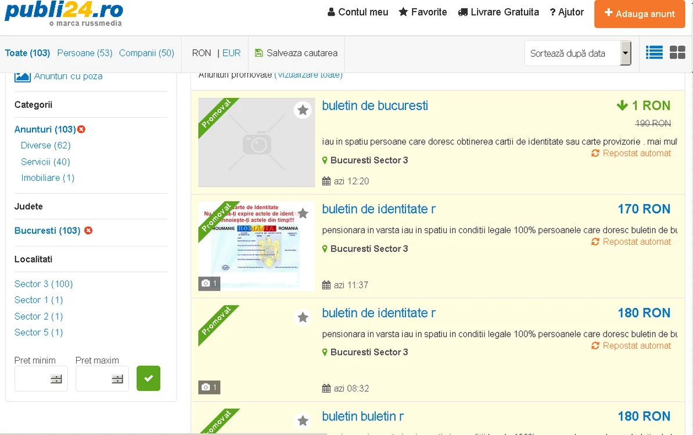Screen dimensions: 693x435
Task: Click the buletin de bucuresti placeholder thumbnail
Action: [x=257, y=143]
